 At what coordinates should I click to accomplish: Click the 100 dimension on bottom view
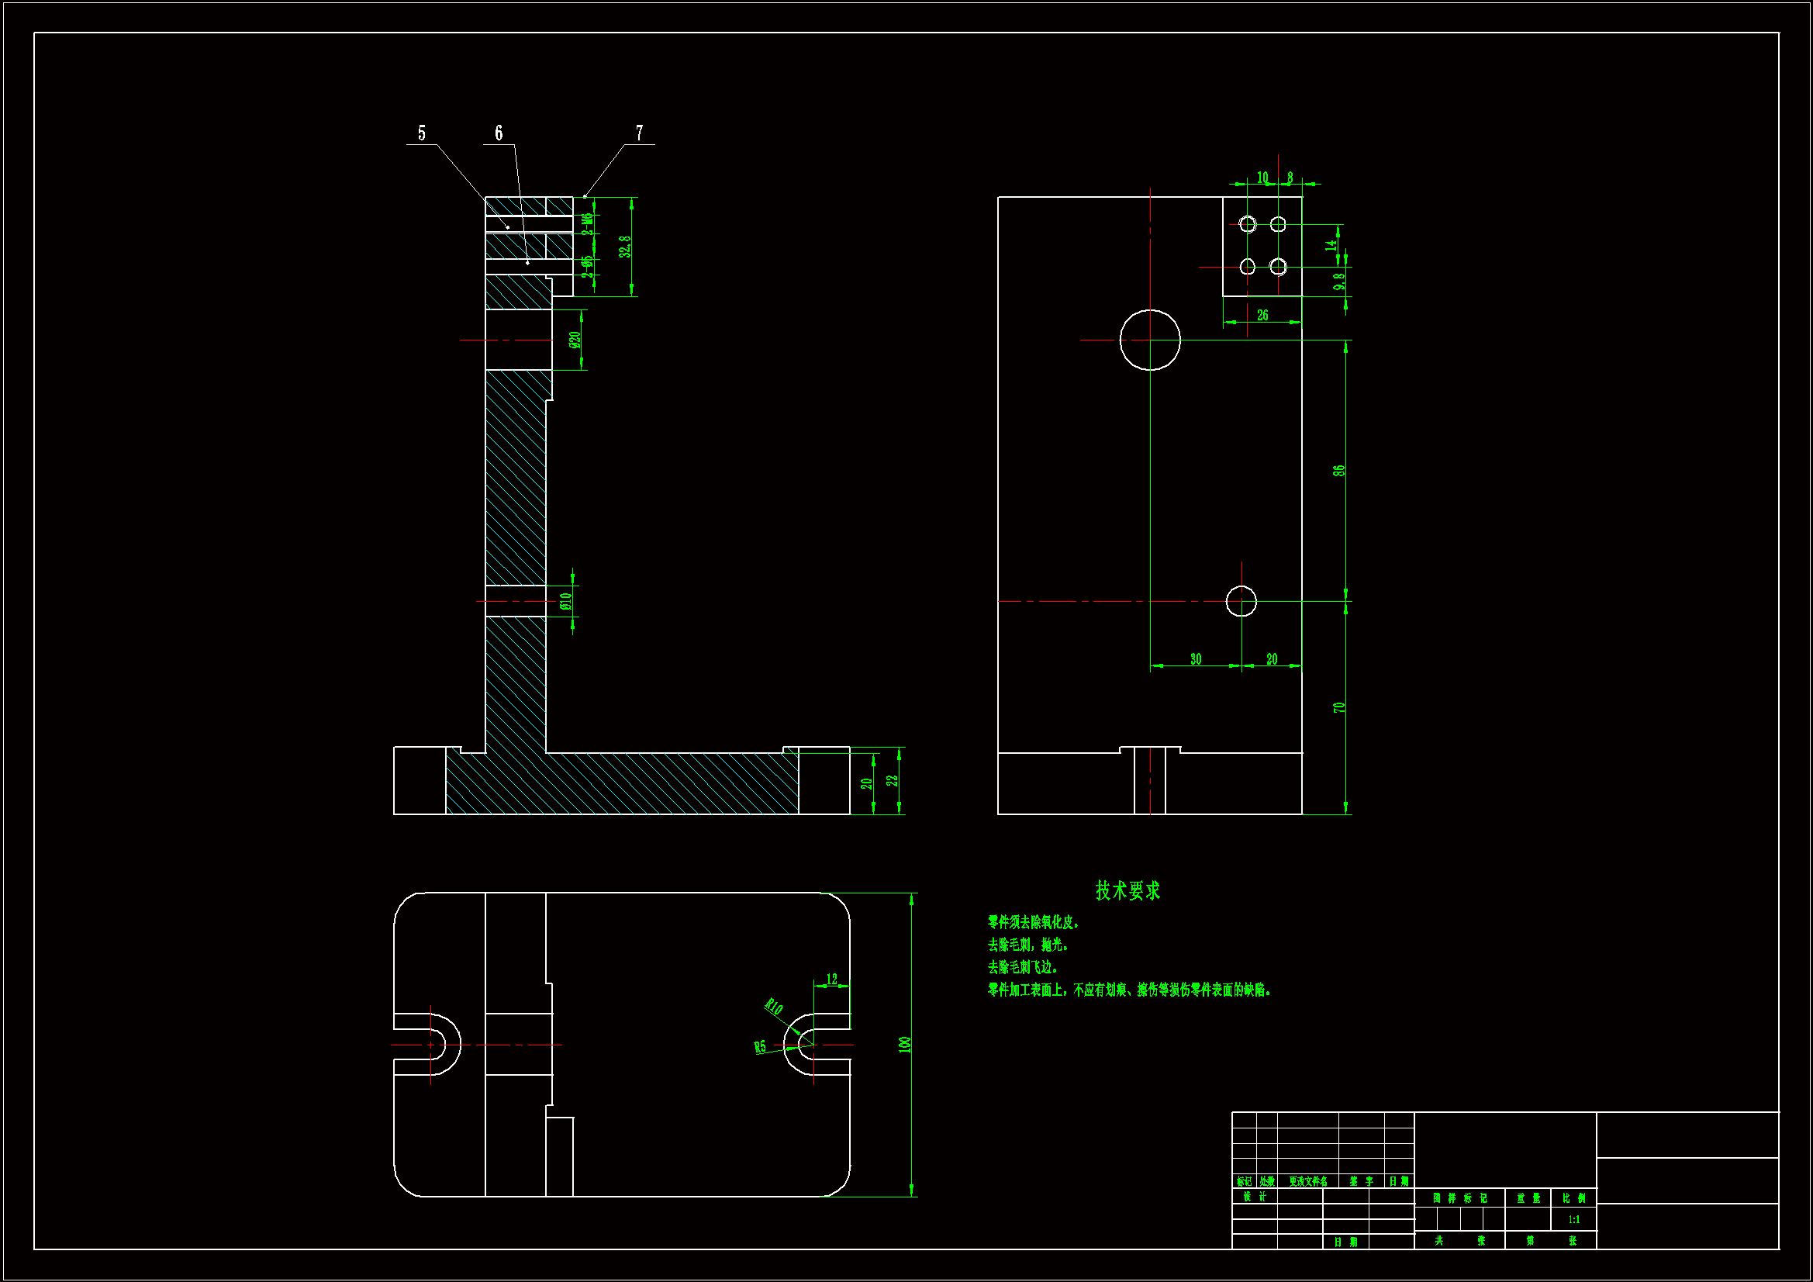(x=905, y=1044)
